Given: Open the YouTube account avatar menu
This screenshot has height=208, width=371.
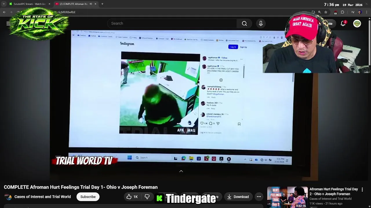Looking at the screenshot, I should coord(357,23).
